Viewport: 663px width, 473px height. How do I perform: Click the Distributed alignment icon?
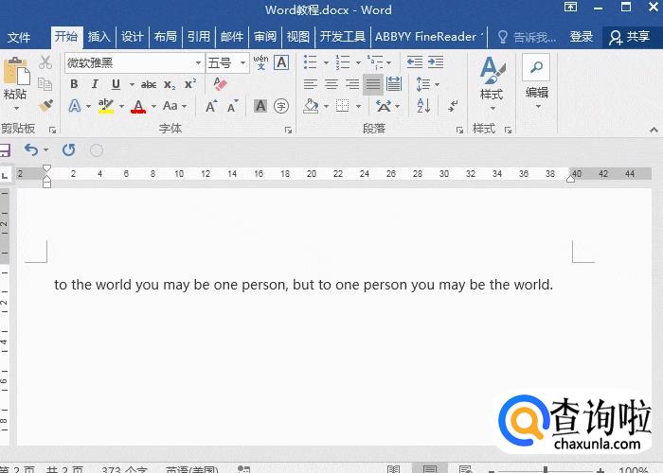pyautogui.click(x=394, y=84)
